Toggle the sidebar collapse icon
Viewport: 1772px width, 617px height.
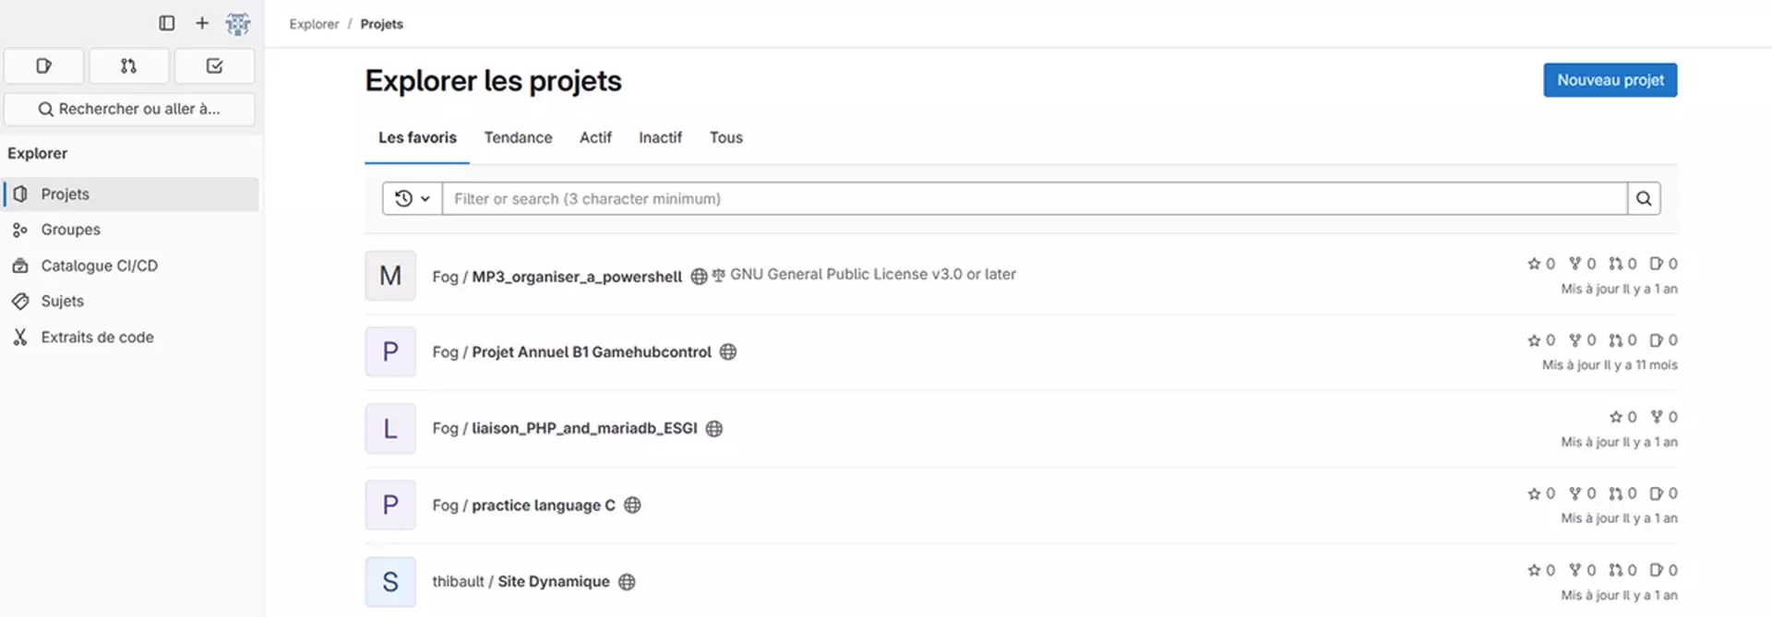coord(167,23)
